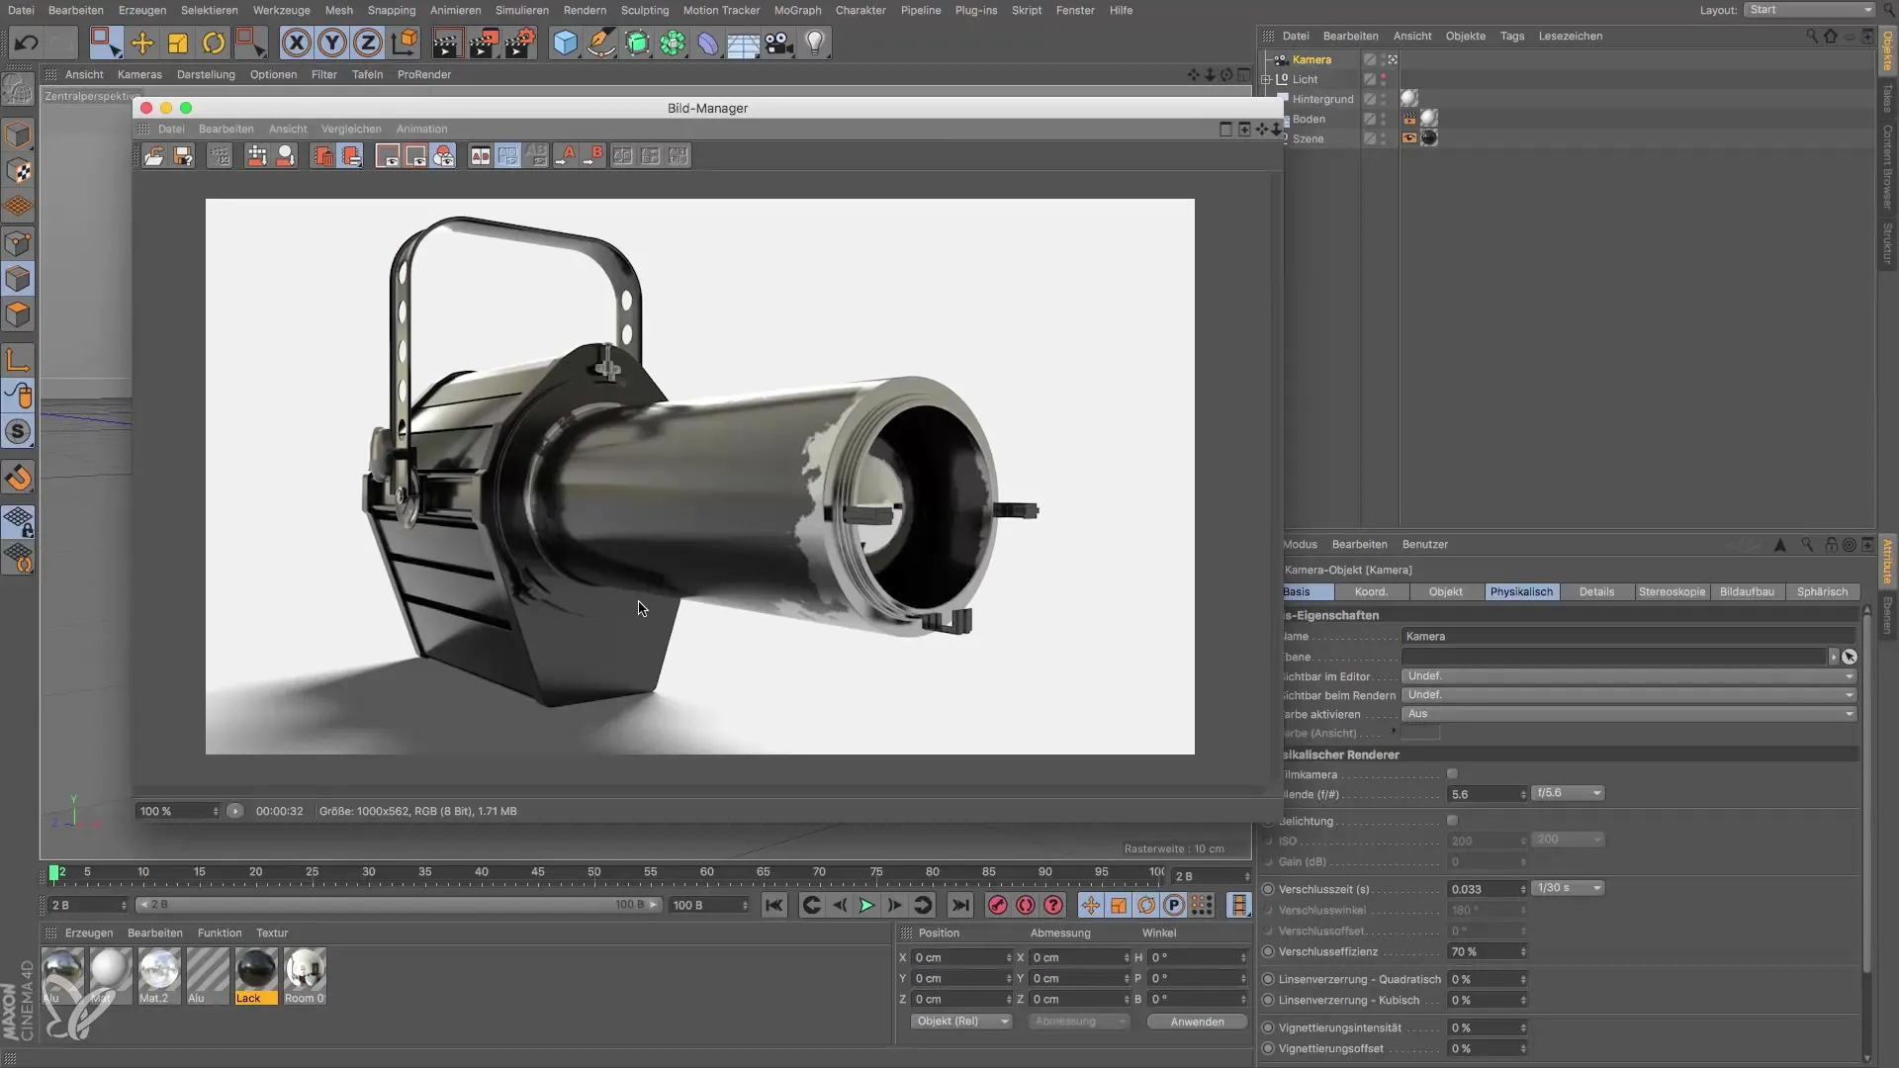Add camera object icon
The image size is (1899, 1068).
click(779, 43)
